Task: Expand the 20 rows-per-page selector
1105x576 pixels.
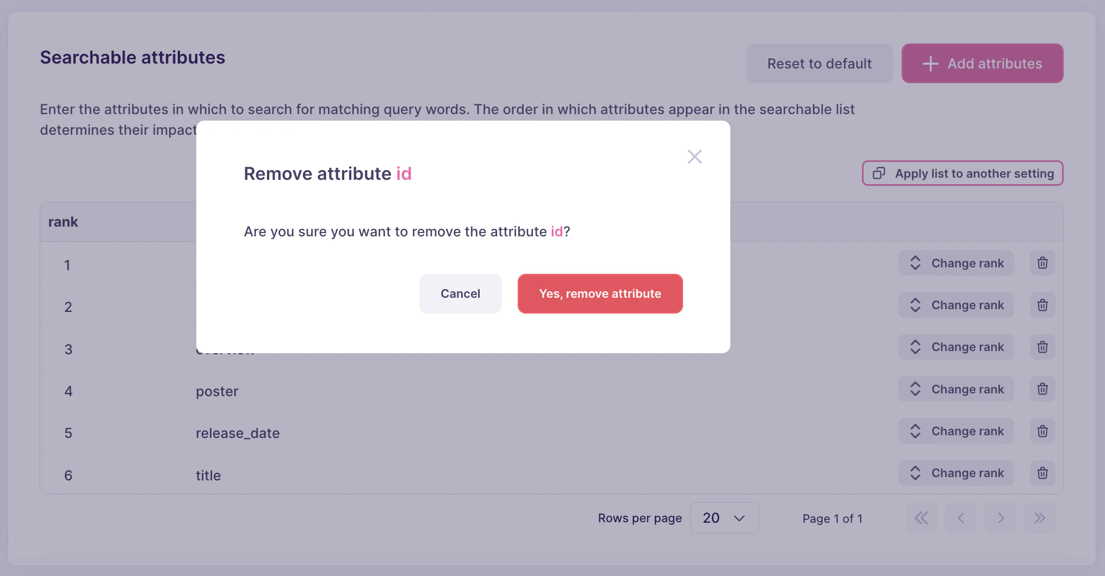Action: click(724, 518)
